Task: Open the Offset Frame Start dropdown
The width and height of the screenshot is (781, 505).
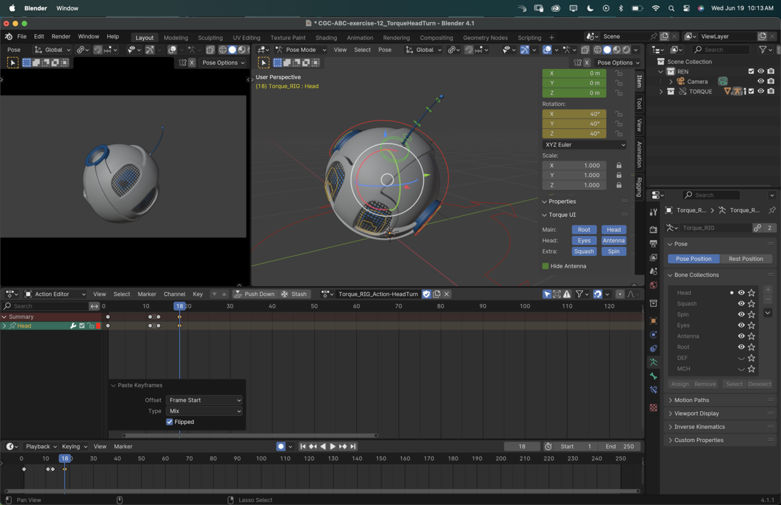Action: [204, 400]
